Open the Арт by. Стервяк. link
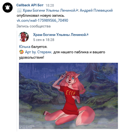129x134 pixels. pyautogui.click(x=39, y=52)
